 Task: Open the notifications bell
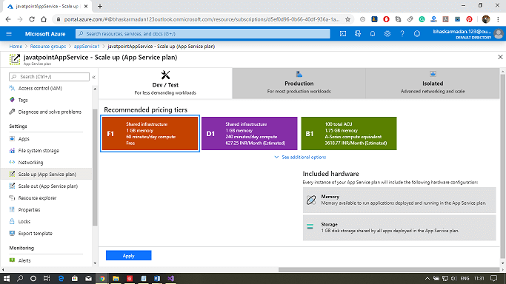click(x=373, y=34)
